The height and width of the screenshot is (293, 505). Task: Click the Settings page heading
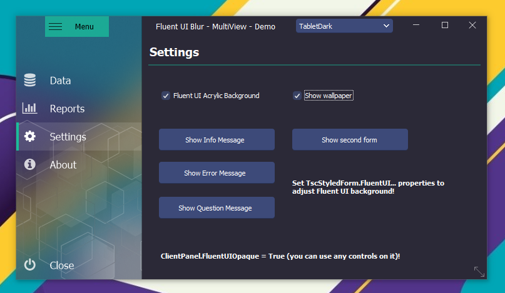click(174, 52)
